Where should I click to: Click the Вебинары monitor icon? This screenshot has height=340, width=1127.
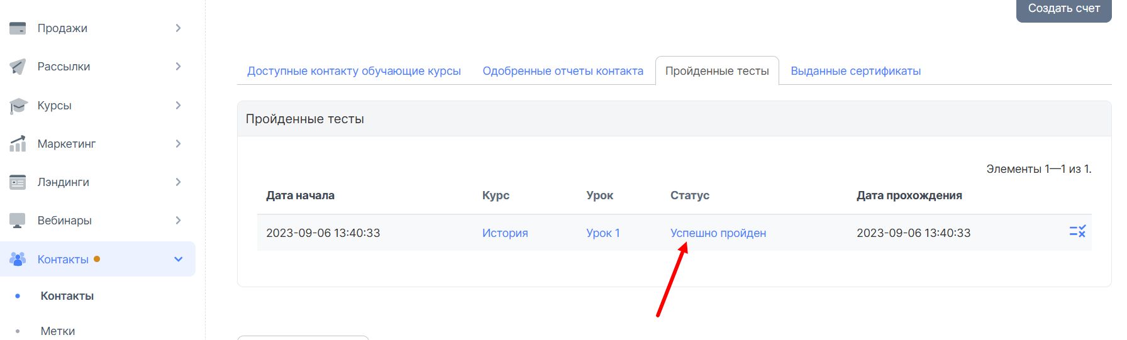tap(18, 221)
